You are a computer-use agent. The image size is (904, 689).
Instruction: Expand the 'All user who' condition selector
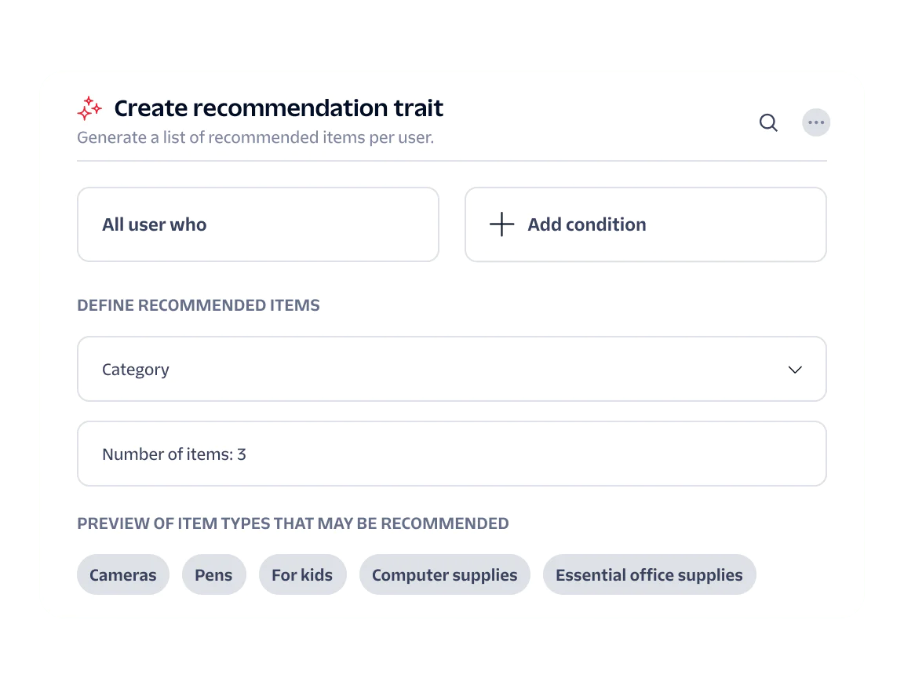click(x=257, y=224)
